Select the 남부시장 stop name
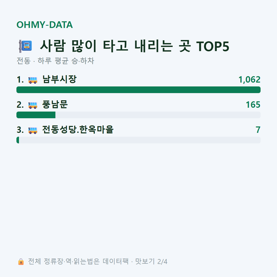The height and width of the screenshot is (277, 277). (59, 79)
